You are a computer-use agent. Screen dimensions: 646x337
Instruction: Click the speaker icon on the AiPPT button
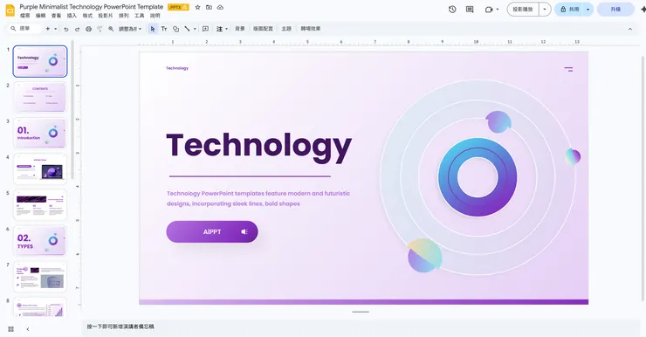[244, 231]
